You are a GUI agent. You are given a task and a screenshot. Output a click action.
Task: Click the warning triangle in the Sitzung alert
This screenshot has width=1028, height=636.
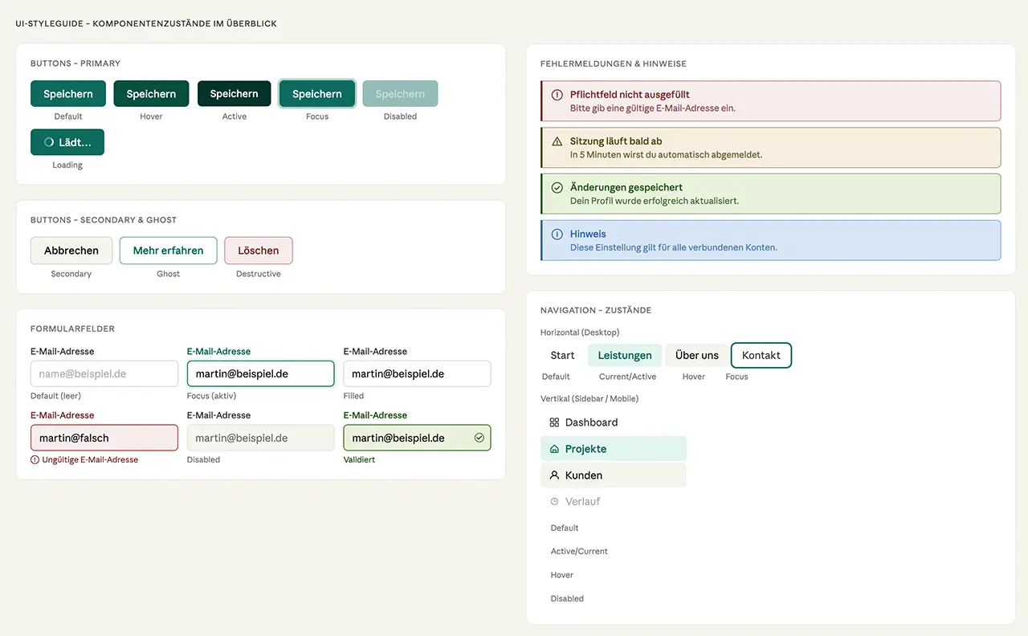pyautogui.click(x=557, y=141)
